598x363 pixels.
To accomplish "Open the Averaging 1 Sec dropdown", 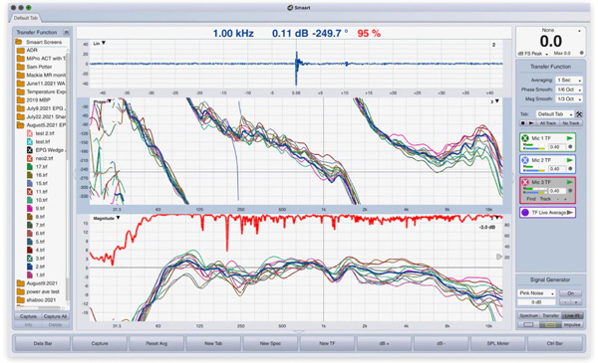I will (x=569, y=81).
